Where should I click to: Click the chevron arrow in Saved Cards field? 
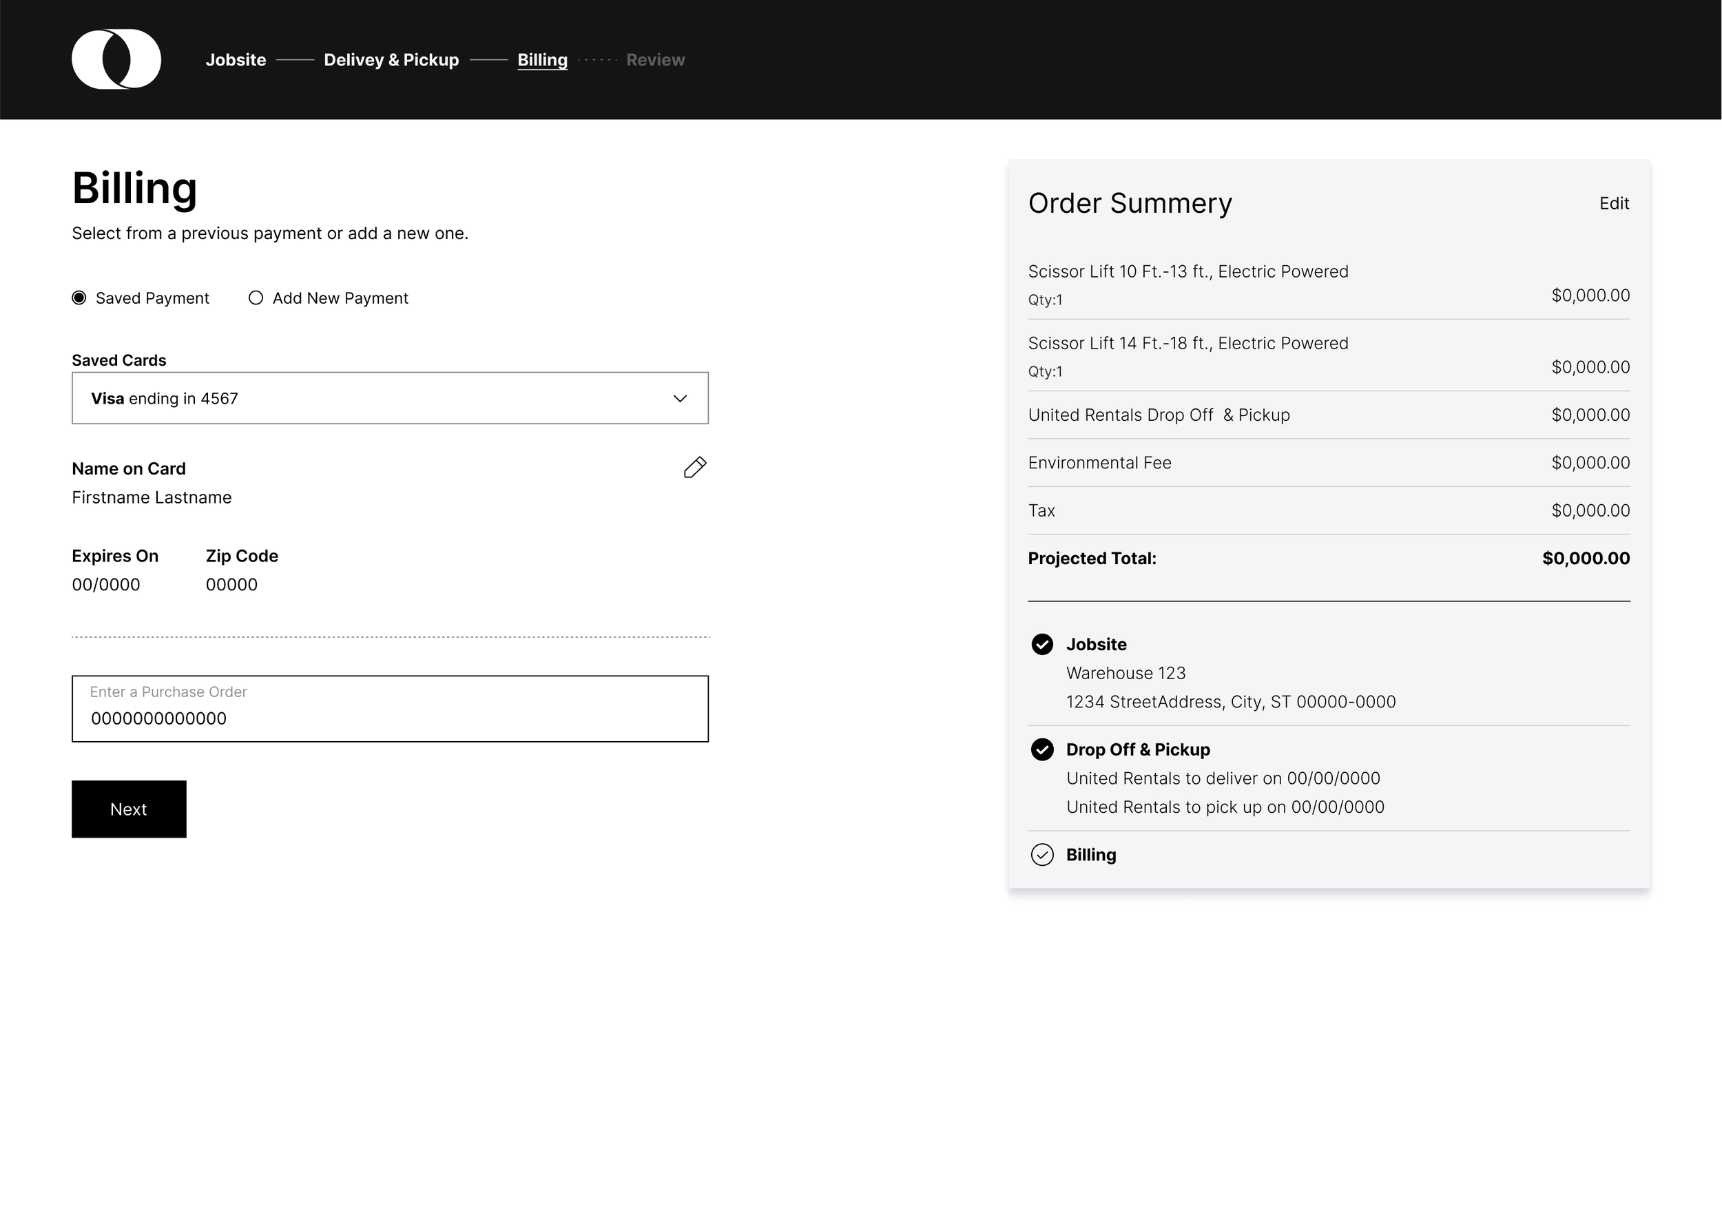click(680, 398)
